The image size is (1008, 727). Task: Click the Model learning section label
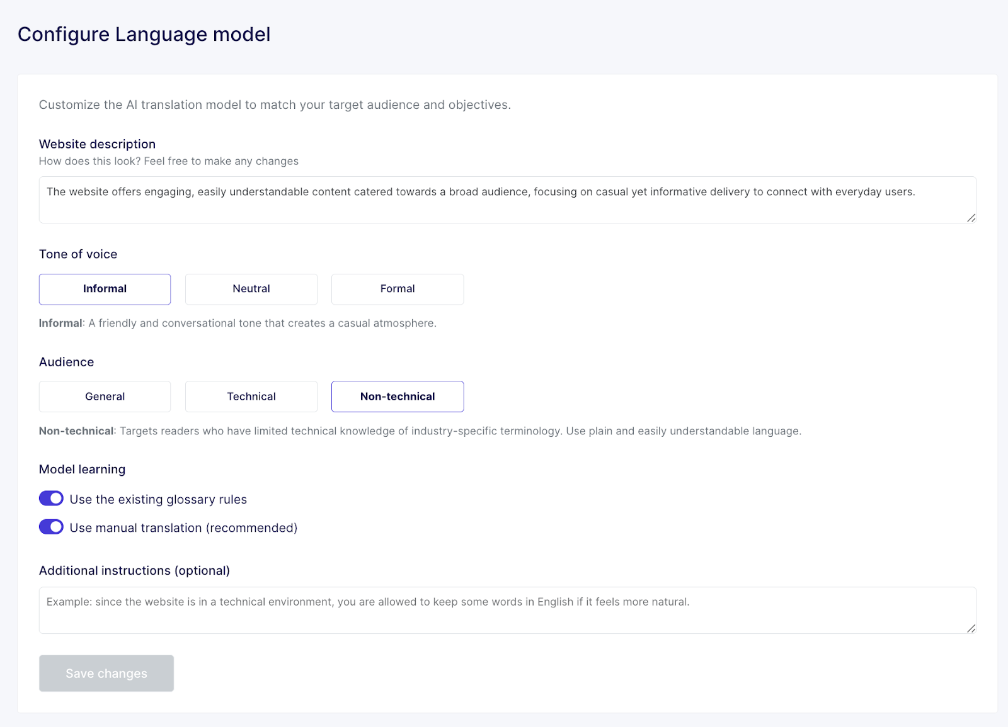click(82, 469)
